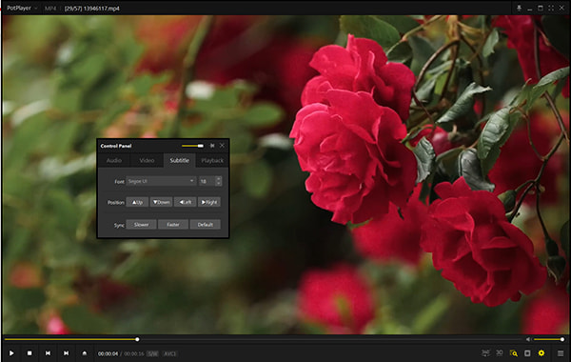Toggle the 3D video mode icon
The width and height of the screenshot is (571, 362).
coord(500,352)
